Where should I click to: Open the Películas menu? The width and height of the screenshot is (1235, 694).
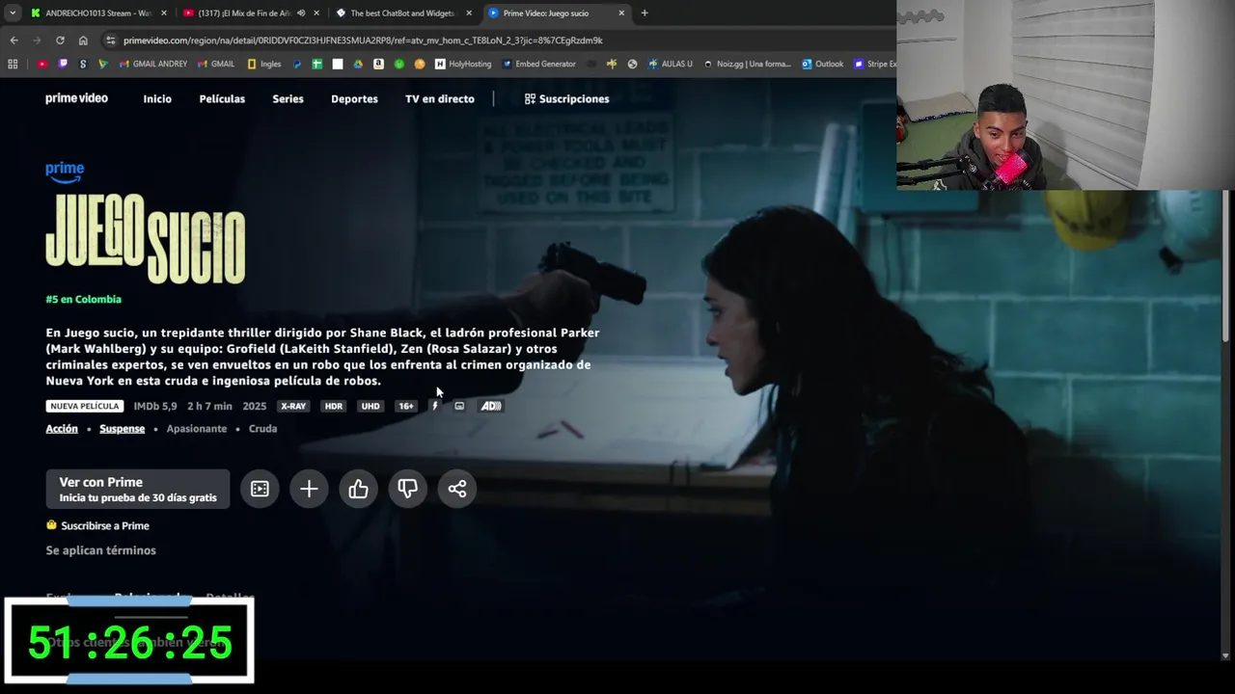click(222, 98)
